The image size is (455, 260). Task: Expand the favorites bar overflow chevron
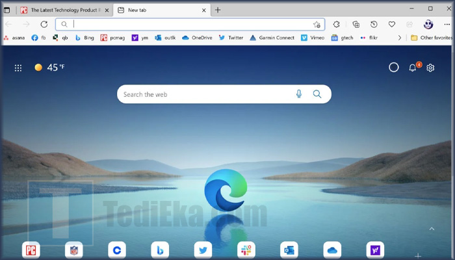pos(400,38)
